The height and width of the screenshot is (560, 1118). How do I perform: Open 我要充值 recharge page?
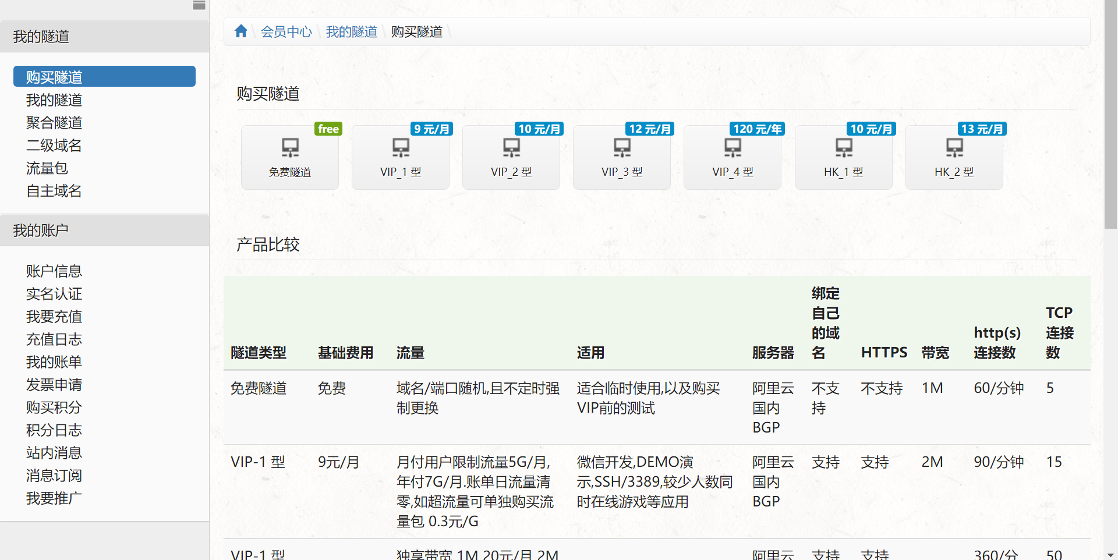[54, 317]
